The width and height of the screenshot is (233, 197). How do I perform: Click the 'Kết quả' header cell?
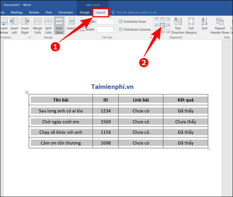[186, 100]
